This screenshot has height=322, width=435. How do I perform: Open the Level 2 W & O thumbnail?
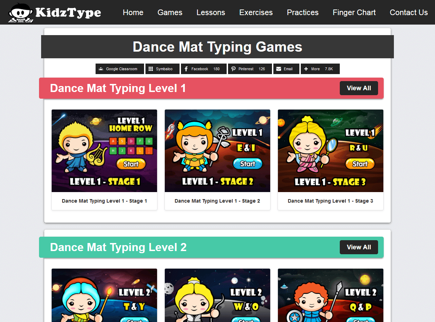click(x=217, y=295)
